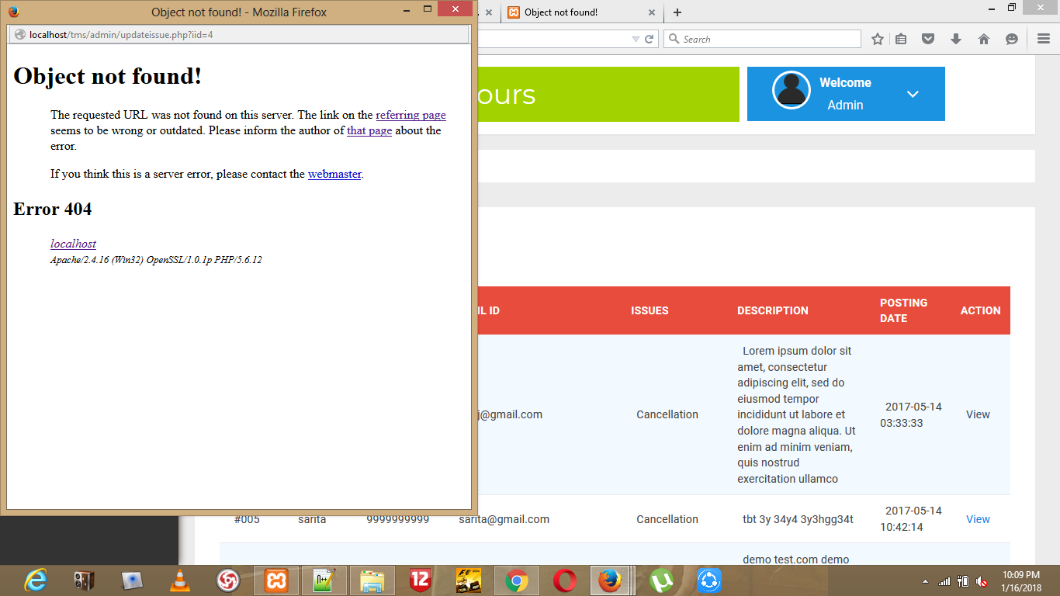The width and height of the screenshot is (1060, 596).
Task: Open VLC media player from taskbar
Action: point(180,580)
